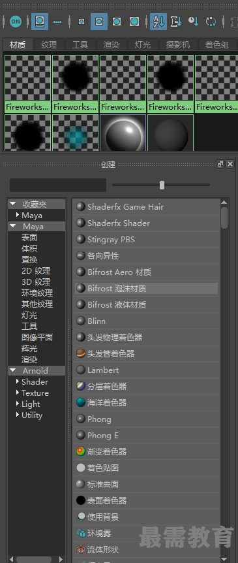Select 体积 in the category tree
The height and width of the screenshot is (563, 238).
(x=29, y=248)
